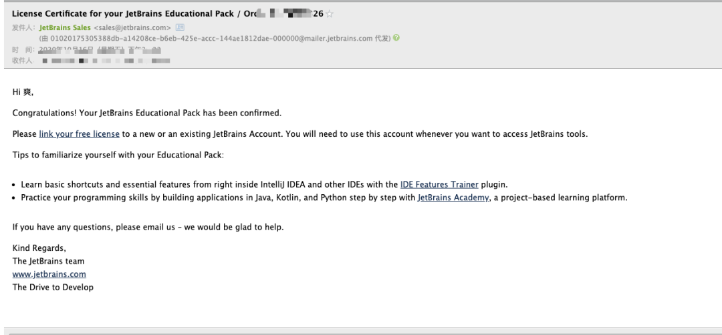Image resolution: width=722 pixels, height=335 pixels.
Task: Click the 'Hi 爽,' greeting line
Action: (x=23, y=92)
